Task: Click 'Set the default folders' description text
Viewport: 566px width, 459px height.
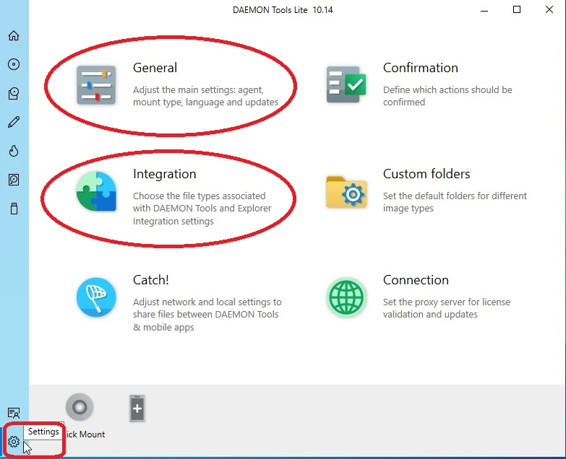Action: tap(455, 202)
